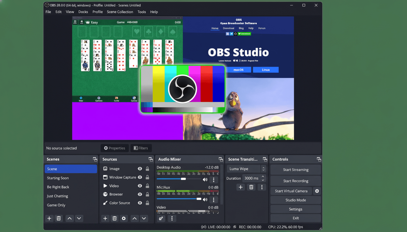Screen dimensions: 407x232
Task: Open the Scene Collection menu
Action: click(120, 12)
